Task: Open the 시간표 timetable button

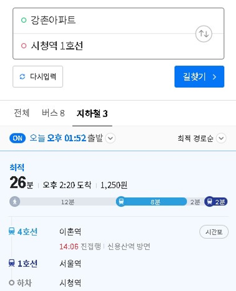Action: (214, 232)
